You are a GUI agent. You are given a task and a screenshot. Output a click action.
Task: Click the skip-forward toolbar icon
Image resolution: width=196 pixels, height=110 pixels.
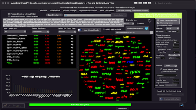[x=140, y=3]
